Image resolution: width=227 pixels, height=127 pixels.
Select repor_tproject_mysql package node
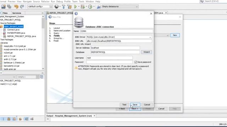tap(13, 26)
